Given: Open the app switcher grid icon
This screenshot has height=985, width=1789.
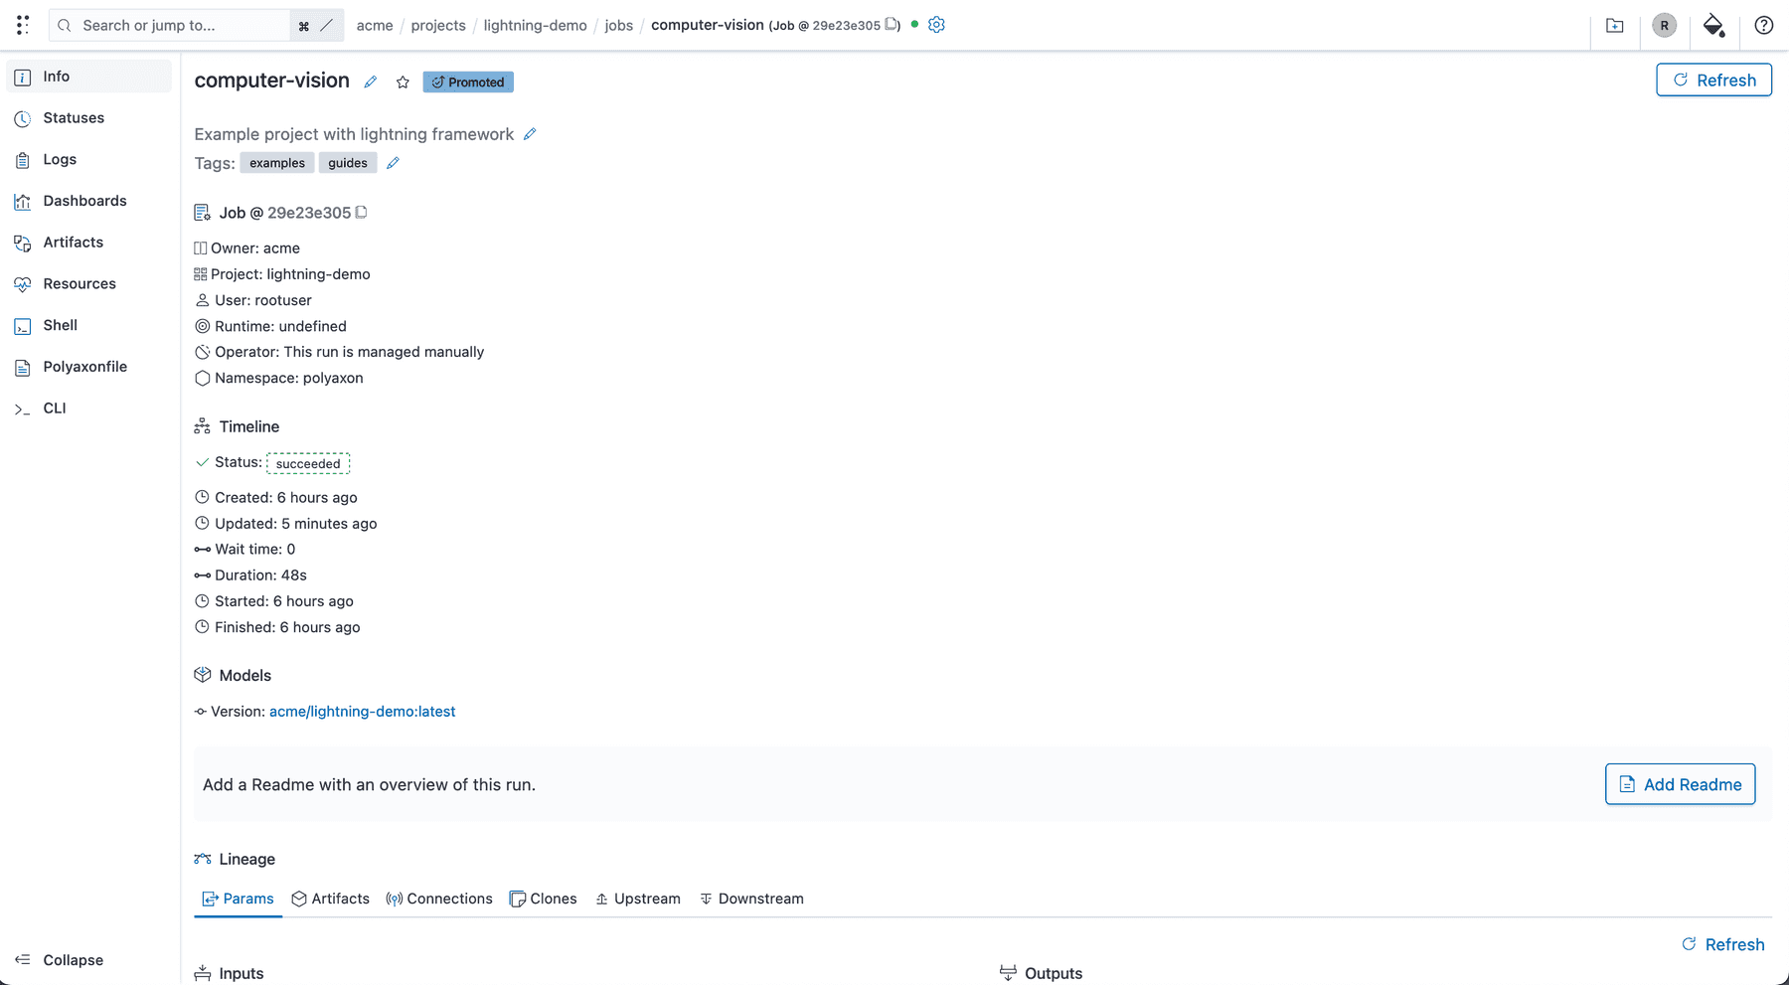Looking at the screenshot, I should pyautogui.click(x=22, y=25).
